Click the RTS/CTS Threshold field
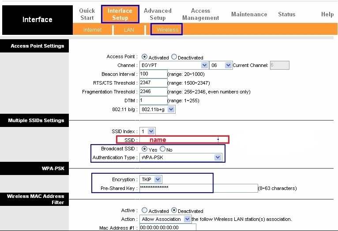Viewport: 338px width, 231px height. [153, 83]
